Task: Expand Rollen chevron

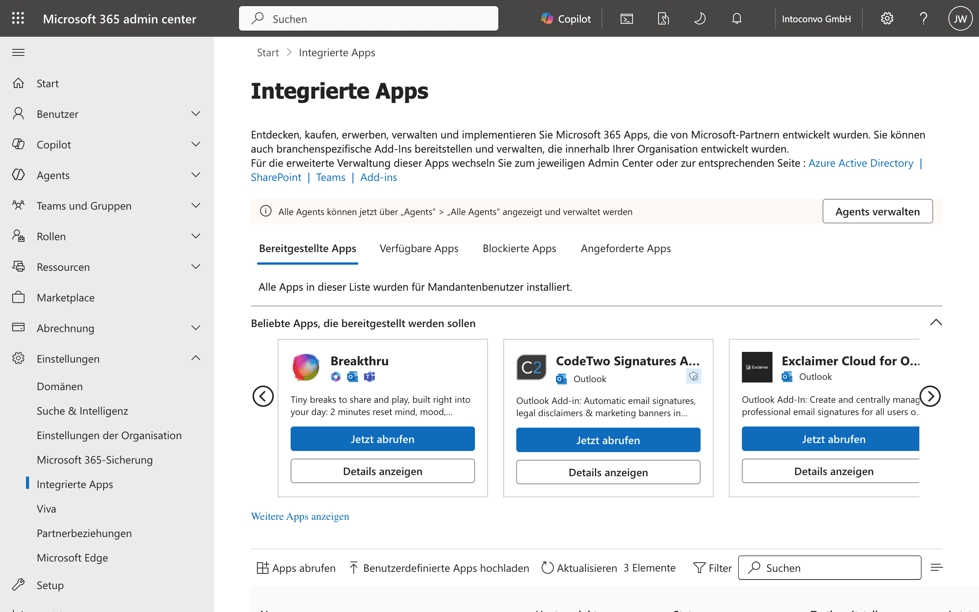Action: coord(196,236)
